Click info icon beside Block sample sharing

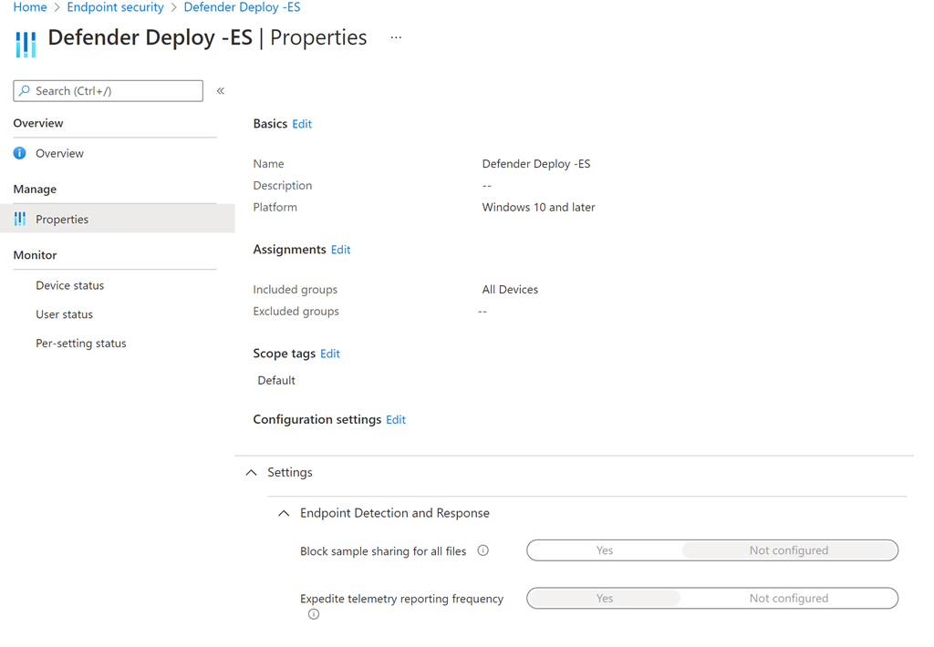point(483,550)
